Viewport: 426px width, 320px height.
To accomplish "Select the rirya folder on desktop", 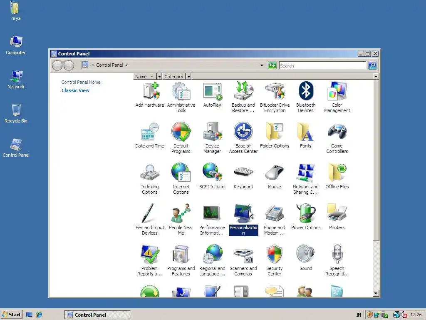I will [15, 11].
